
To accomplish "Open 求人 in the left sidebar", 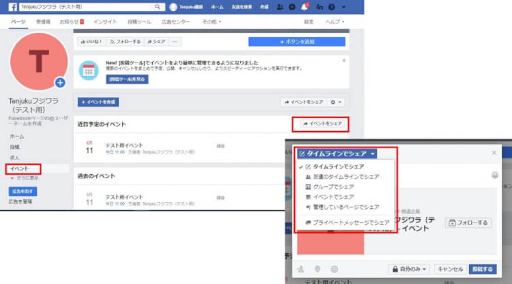I will coord(15,158).
